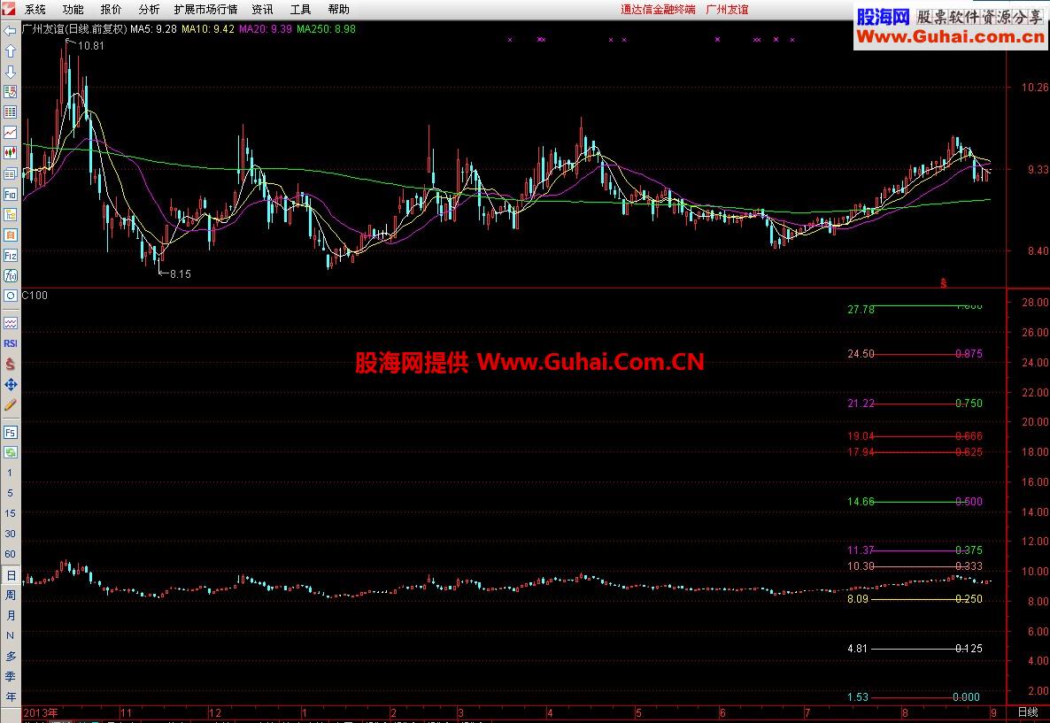
Task: Click the red S marker below the candlestick chart
Action: tap(944, 283)
